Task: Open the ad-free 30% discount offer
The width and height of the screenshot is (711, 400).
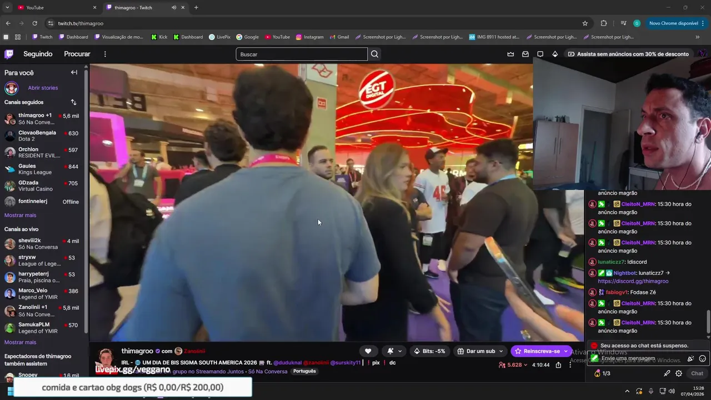Action: (x=628, y=54)
